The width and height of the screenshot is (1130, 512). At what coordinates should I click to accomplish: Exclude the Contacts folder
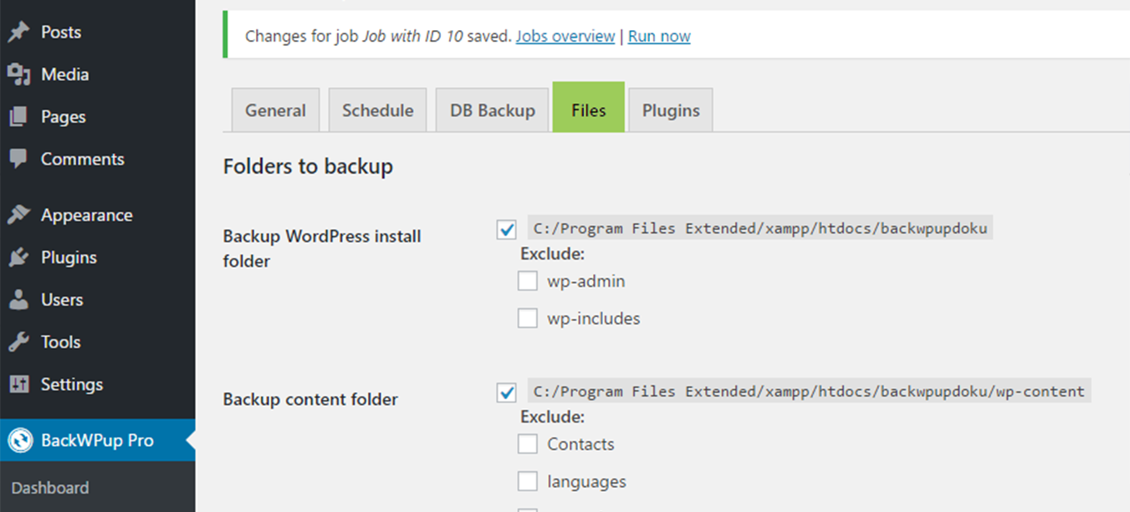(x=528, y=444)
